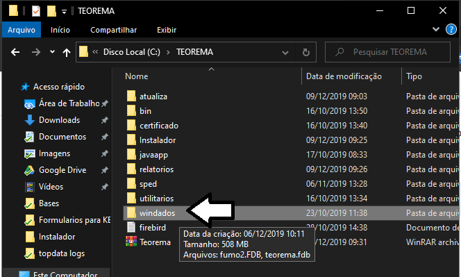Go back with the left arrow

click(15, 52)
